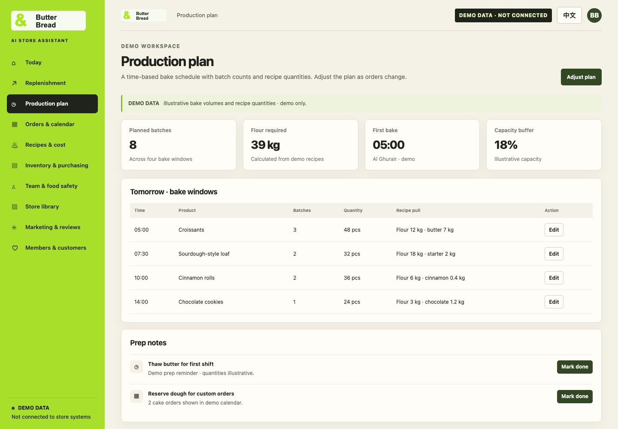Click the list icon beside Inventory & purchasing
This screenshot has width=618, height=429.
[15, 166]
